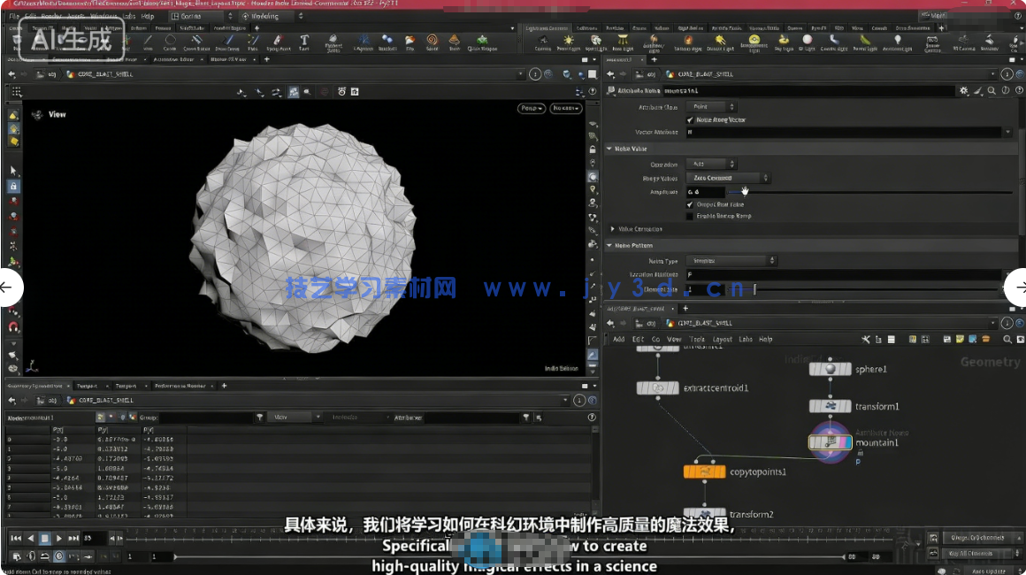Click the transform1 node
This screenshot has height=575, width=1026.
830,406
